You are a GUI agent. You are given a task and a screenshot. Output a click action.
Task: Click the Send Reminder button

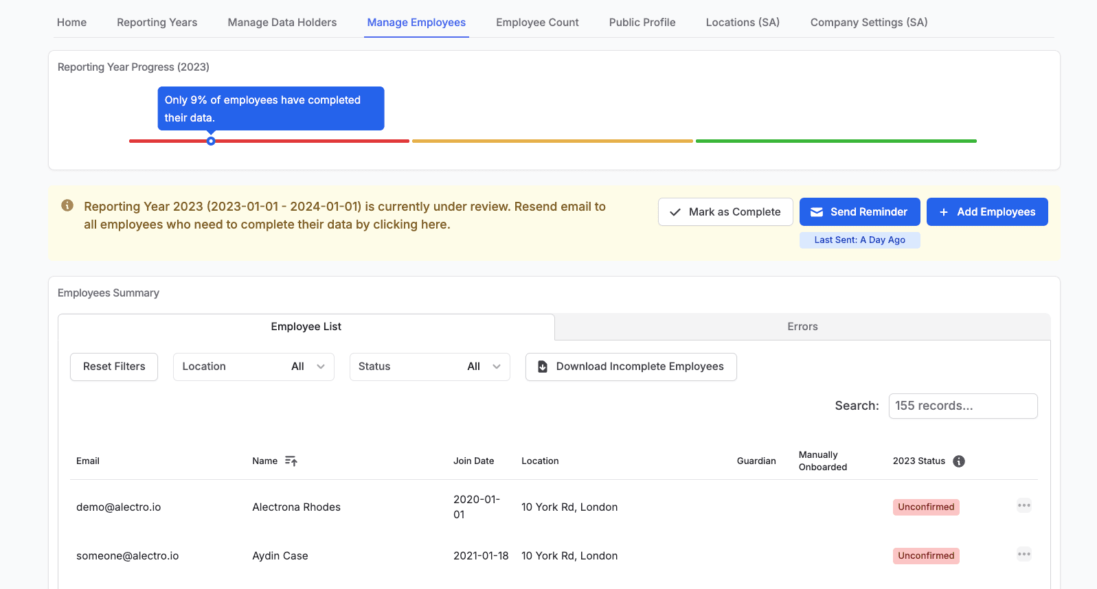(859, 212)
